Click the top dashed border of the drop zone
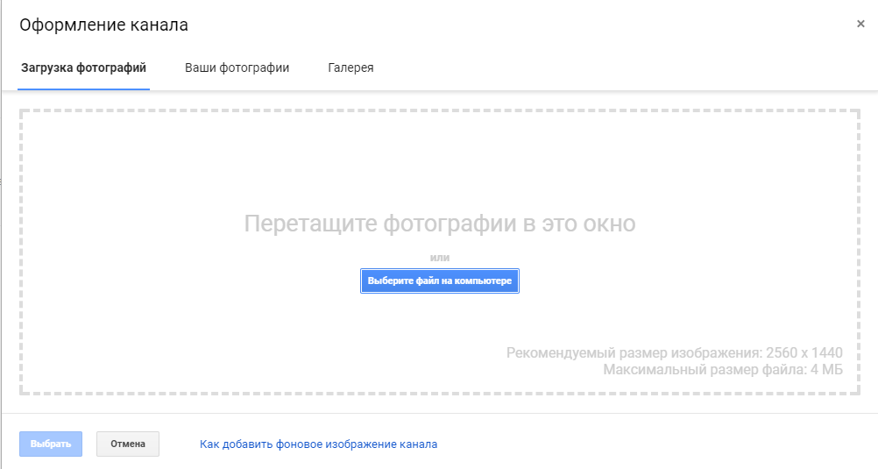 click(439, 111)
